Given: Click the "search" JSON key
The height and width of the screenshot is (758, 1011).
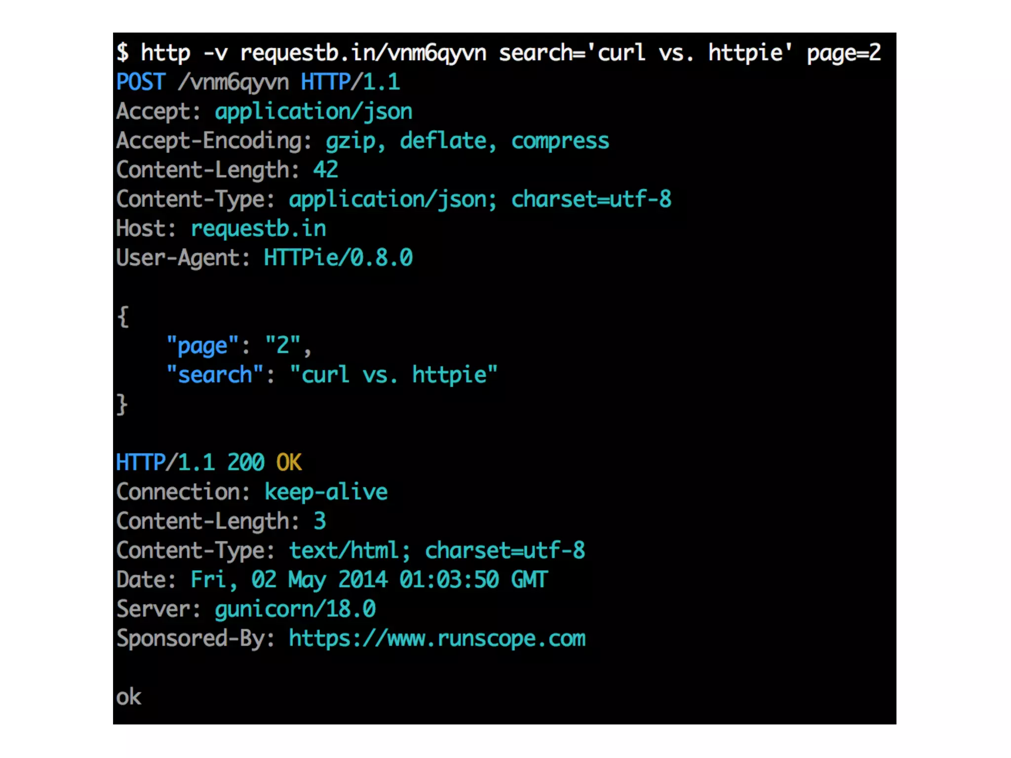Looking at the screenshot, I should coord(215,375).
